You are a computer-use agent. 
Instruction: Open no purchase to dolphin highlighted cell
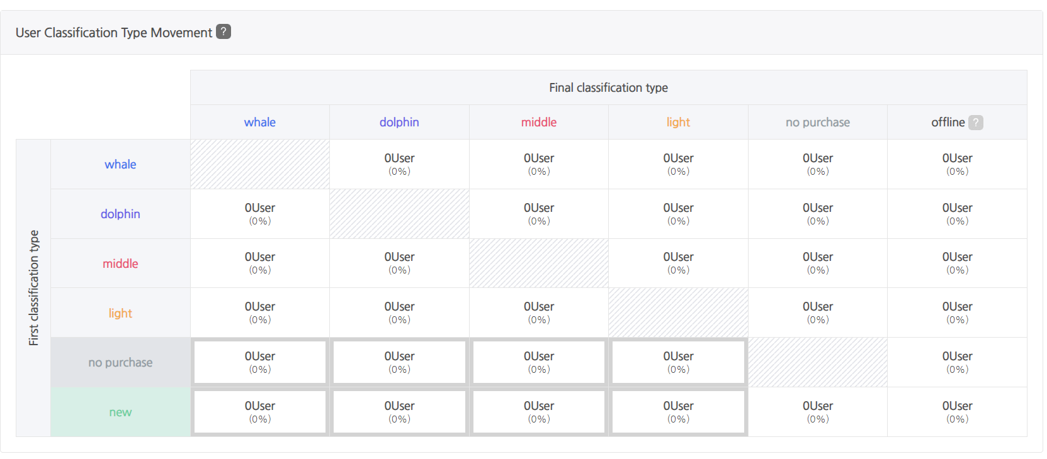click(399, 362)
